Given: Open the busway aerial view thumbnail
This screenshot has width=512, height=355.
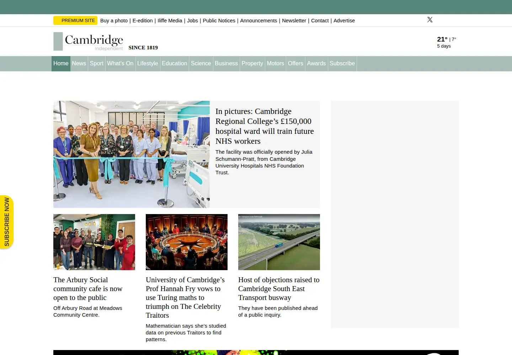Looking at the screenshot, I should click(279, 242).
